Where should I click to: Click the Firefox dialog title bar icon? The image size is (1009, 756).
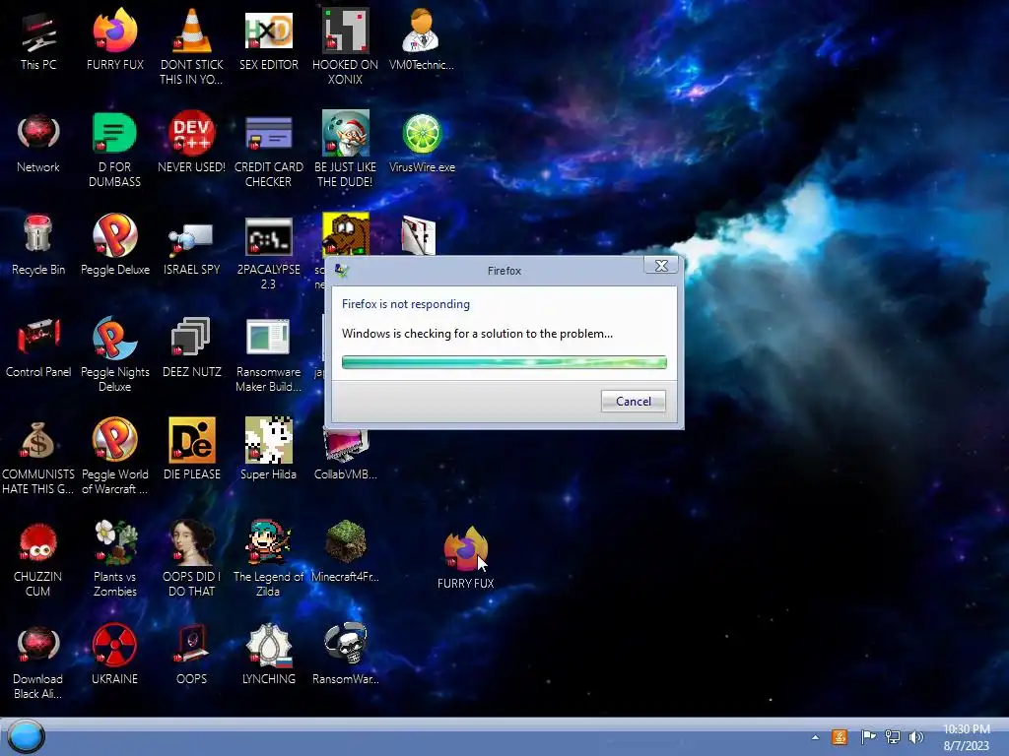(342, 271)
